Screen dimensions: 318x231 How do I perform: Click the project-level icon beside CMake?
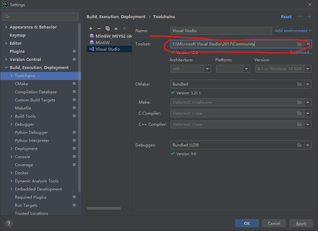[74, 84]
